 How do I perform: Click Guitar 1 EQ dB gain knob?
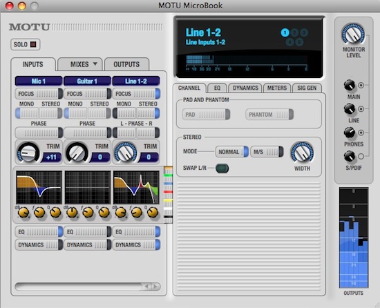[x=72, y=213]
